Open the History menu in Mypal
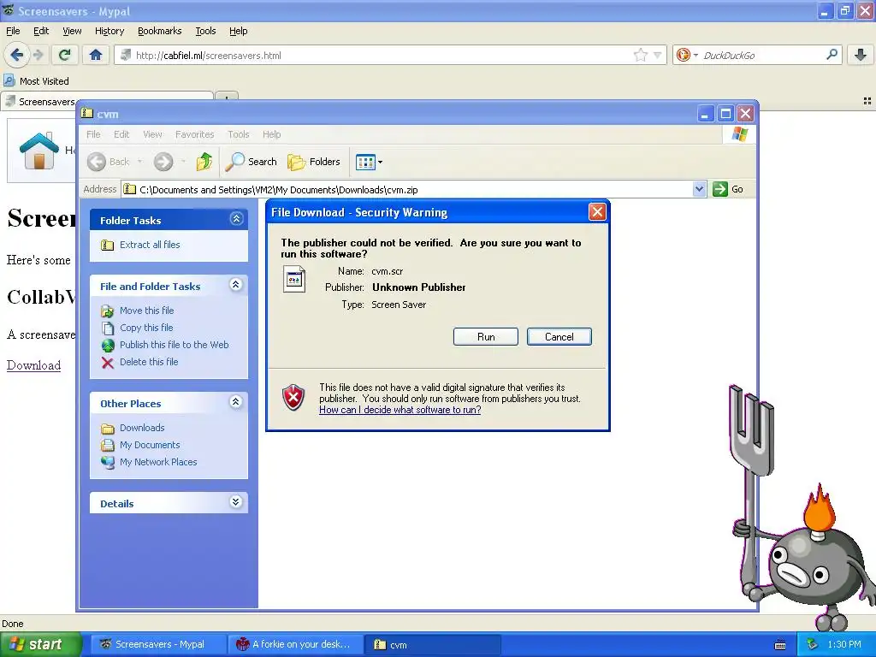Image resolution: width=876 pixels, height=657 pixels. click(x=109, y=31)
